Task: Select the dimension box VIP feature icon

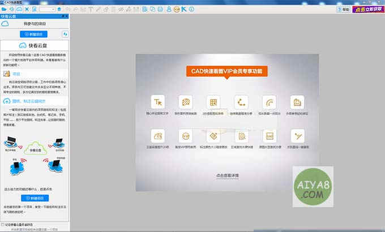Action: (269, 136)
